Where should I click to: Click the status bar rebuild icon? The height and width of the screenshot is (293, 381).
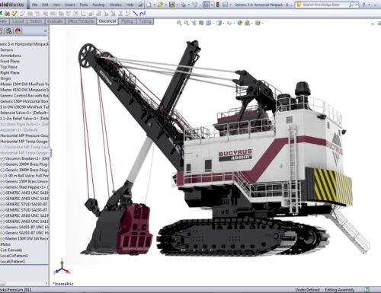click(x=367, y=289)
